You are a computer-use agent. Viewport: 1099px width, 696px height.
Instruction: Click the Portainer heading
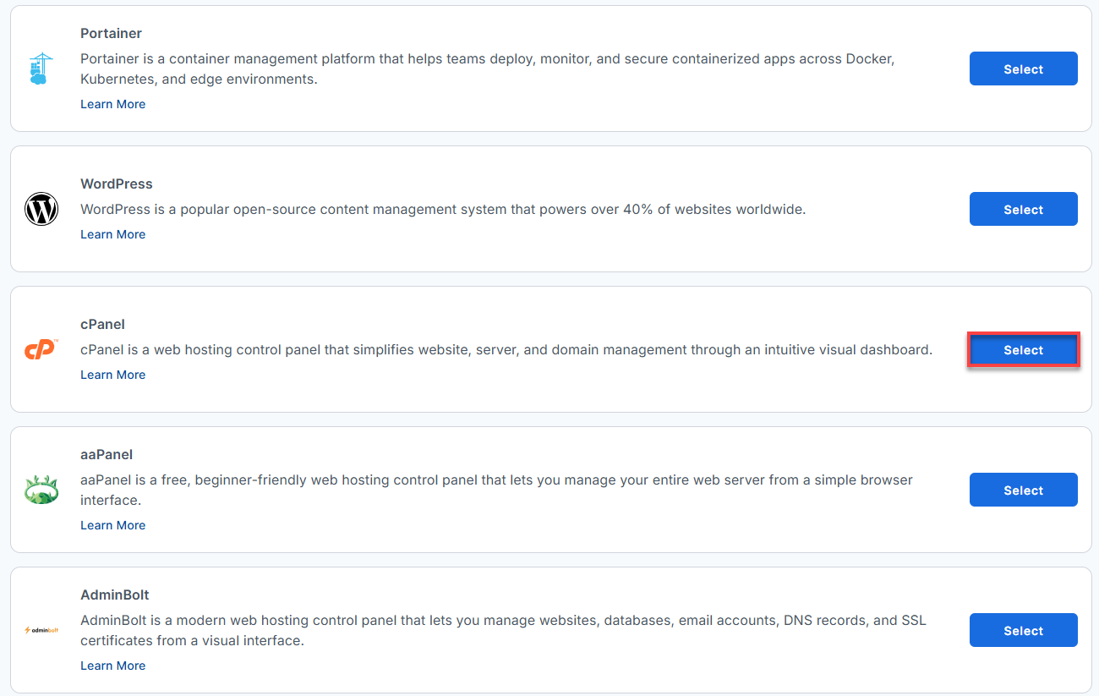click(111, 34)
